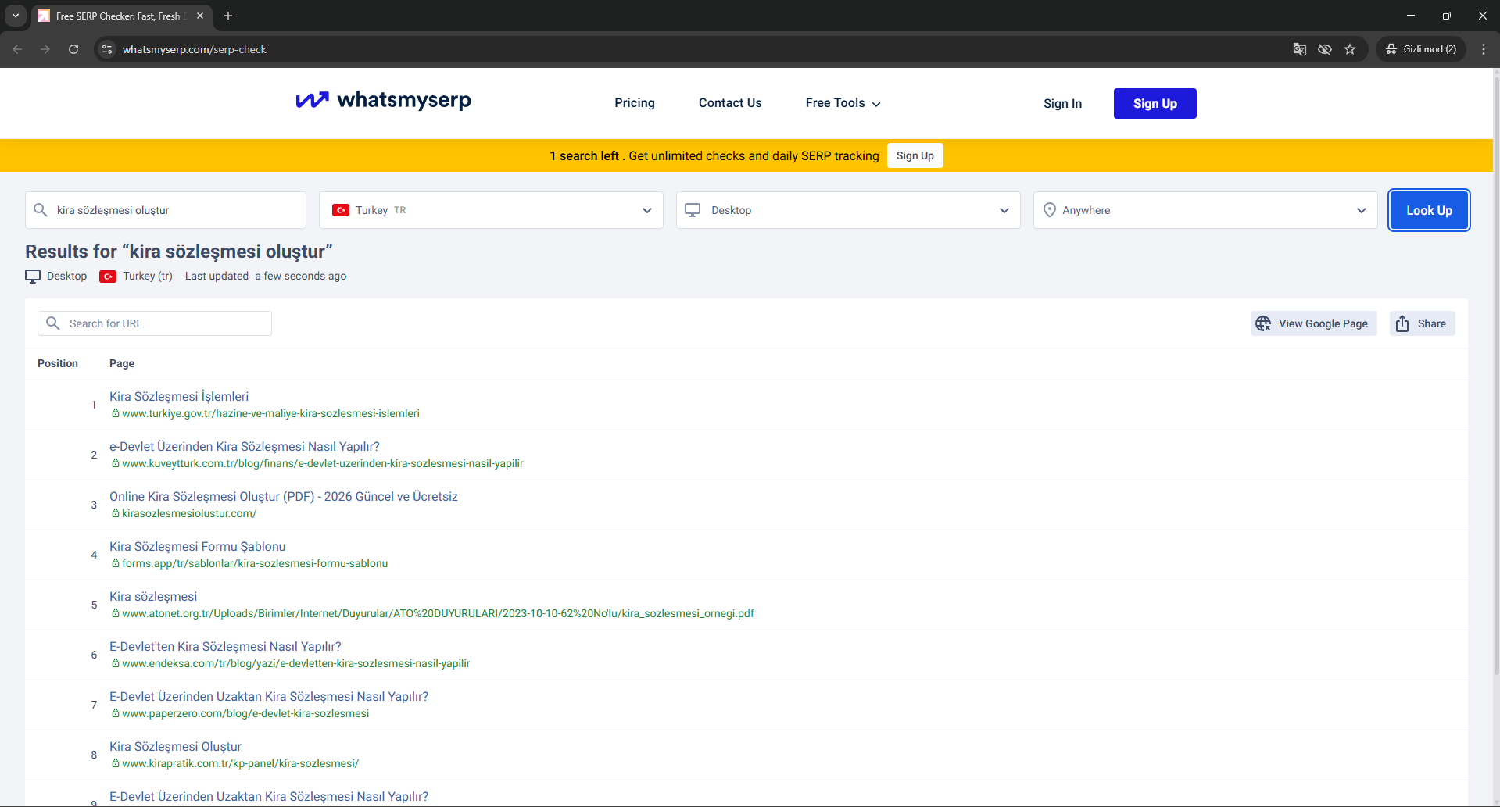Select the Free SERP Checker tab
1500x807 pixels.
pyautogui.click(x=121, y=16)
